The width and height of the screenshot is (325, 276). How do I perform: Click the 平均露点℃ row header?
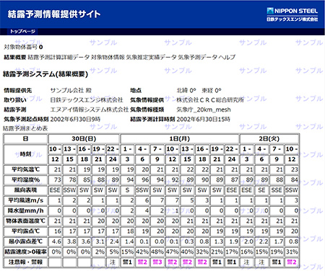(25, 231)
